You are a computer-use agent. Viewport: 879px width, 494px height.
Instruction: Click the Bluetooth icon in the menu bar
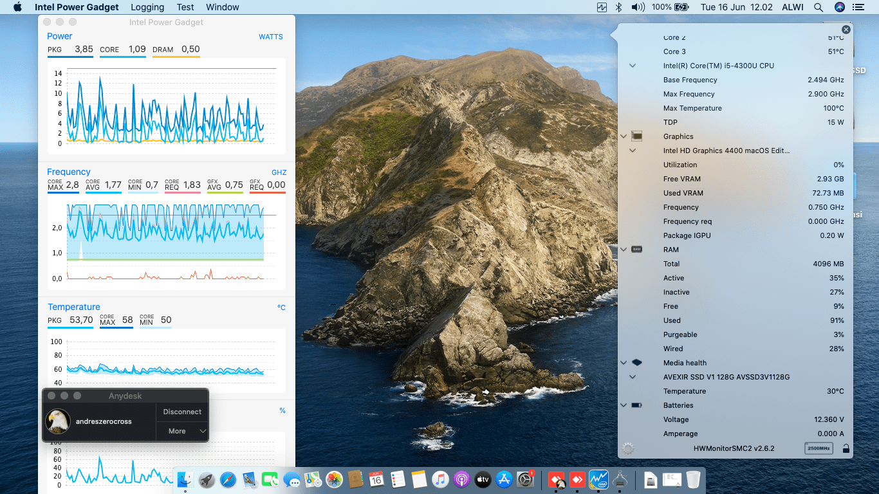coord(619,7)
